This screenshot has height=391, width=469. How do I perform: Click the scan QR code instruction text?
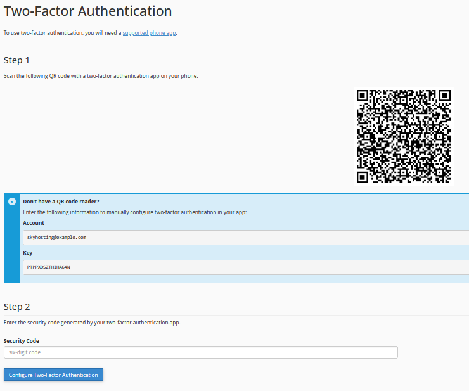point(101,76)
